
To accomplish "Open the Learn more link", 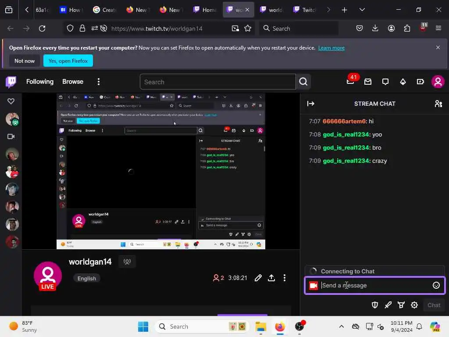I will (331, 48).
